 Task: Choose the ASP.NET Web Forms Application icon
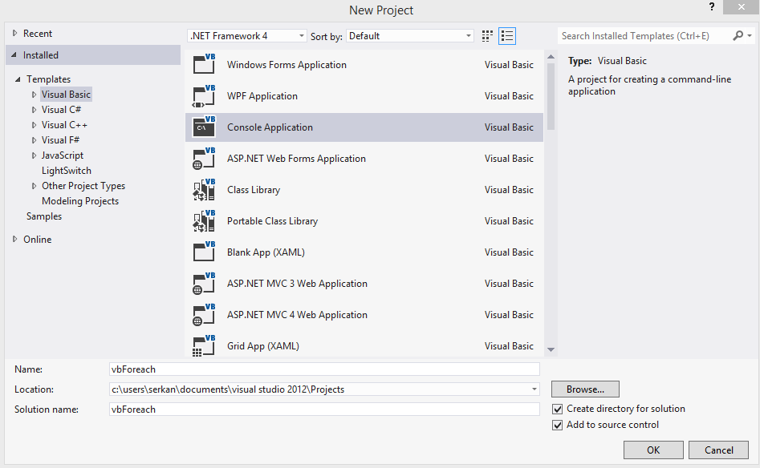click(204, 158)
